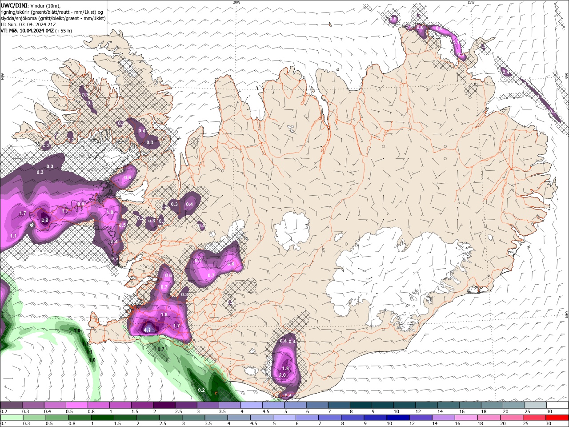Click the "2.0" precipitation value on the map
Image resolution: width=569 pixels, height=427 pixels.
[x=282, y=375]
